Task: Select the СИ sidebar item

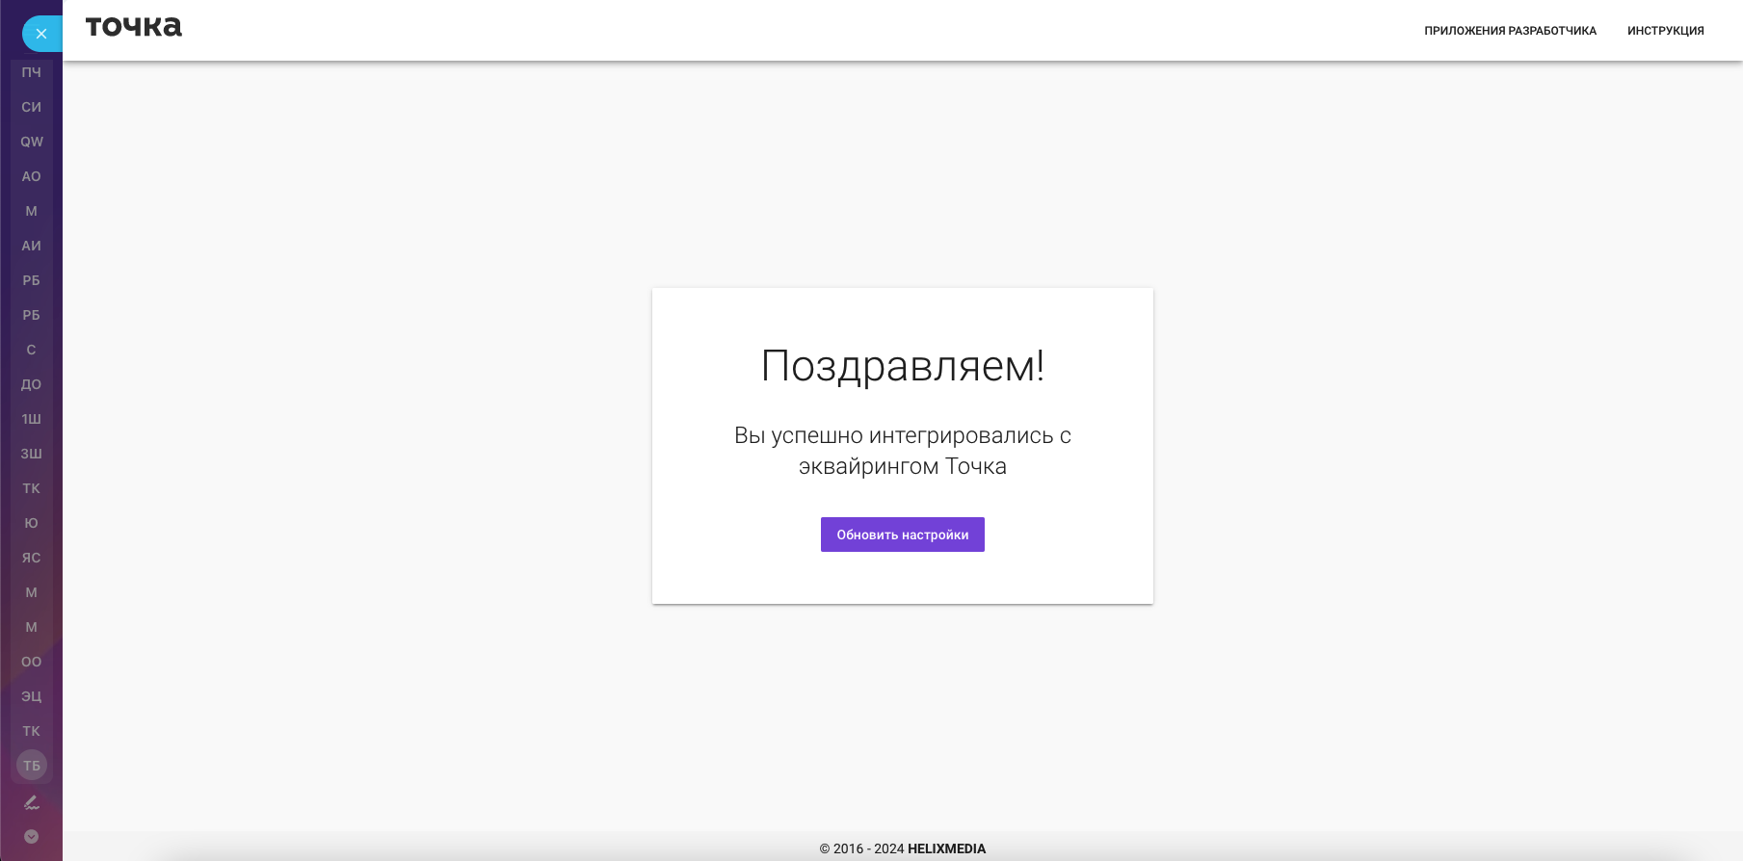Action: pyautogui.click(x=32, y=107)
